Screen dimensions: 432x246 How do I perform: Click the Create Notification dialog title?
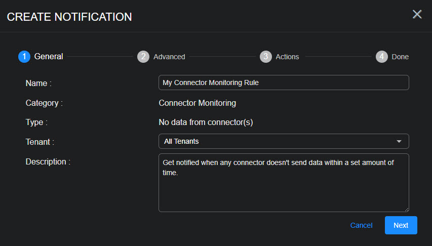click(x=69, y=17)
